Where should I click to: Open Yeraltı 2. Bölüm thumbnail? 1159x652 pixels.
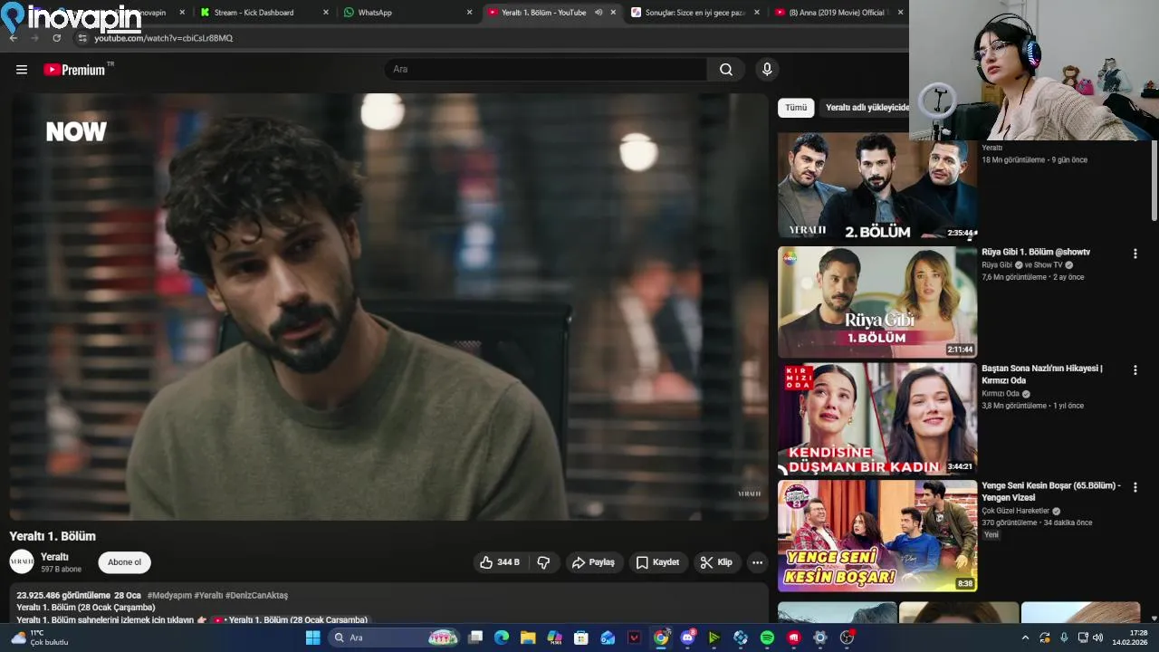(x=877, y=186)
